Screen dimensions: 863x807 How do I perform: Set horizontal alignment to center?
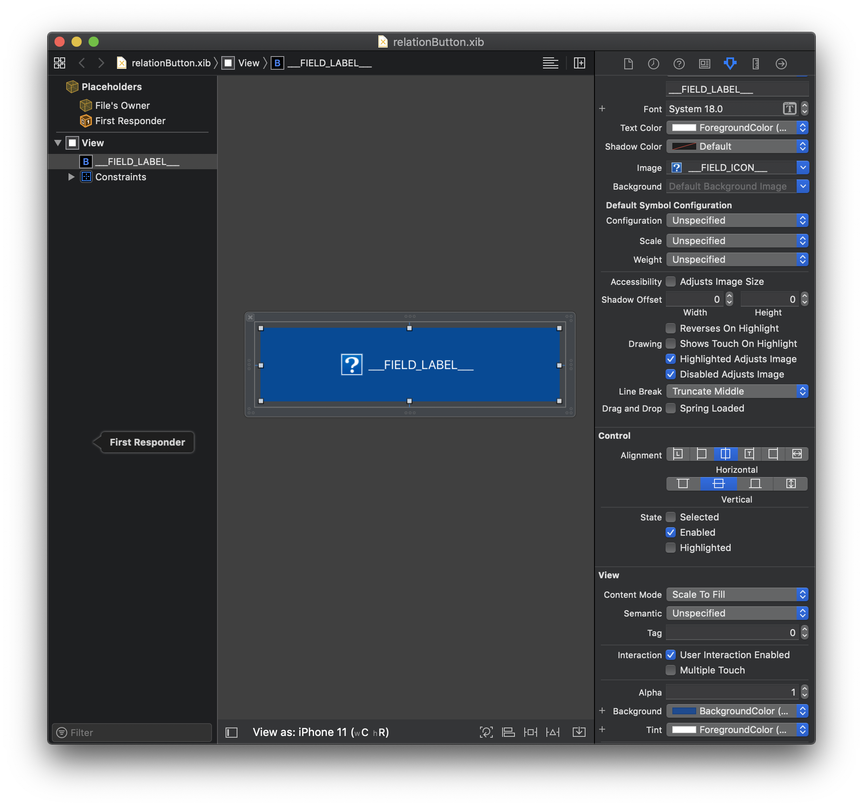point(726,454)
